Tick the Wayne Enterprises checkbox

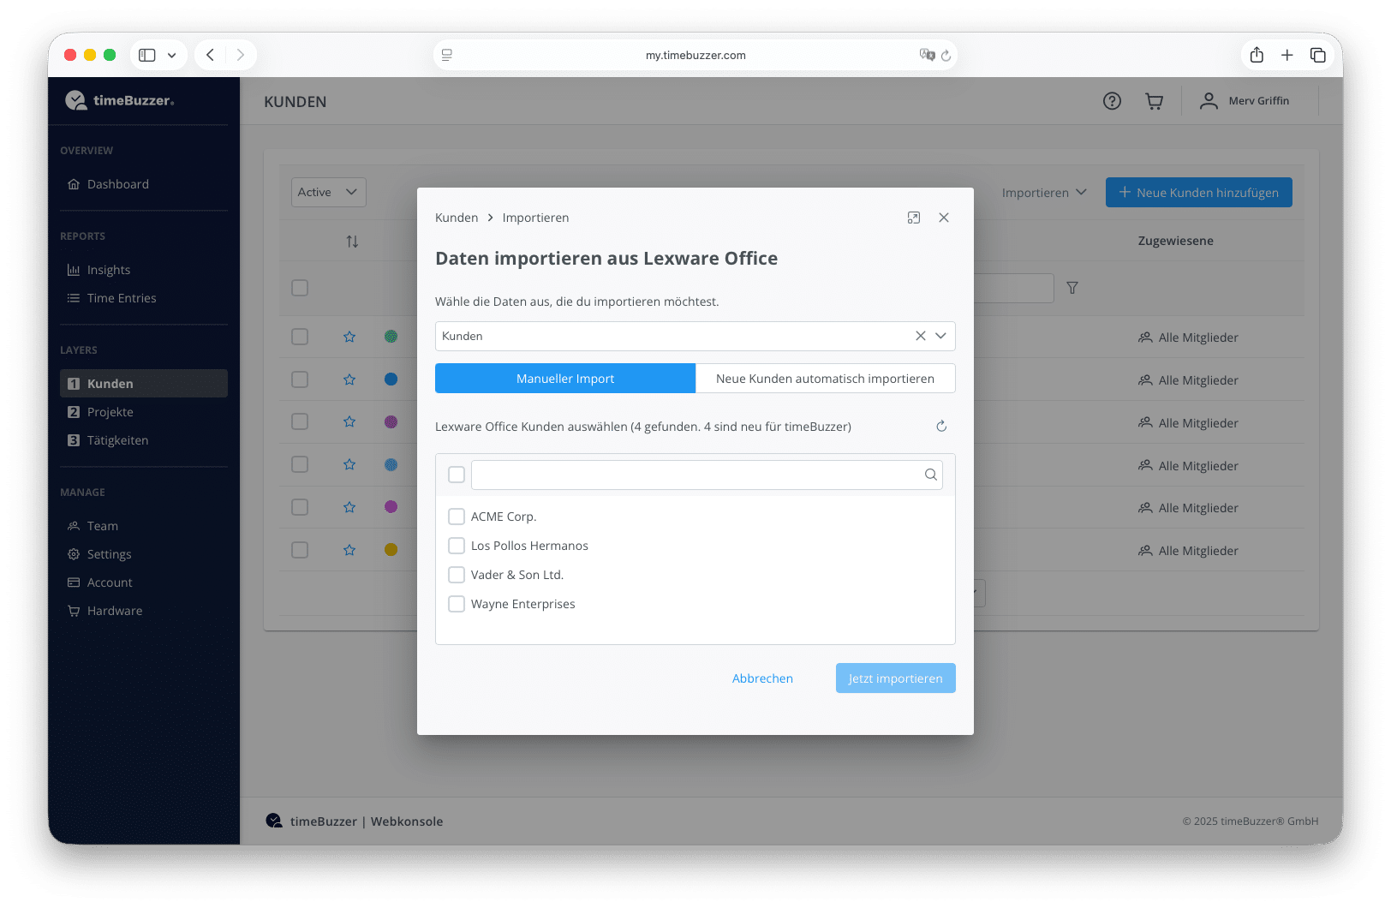coord(457,604)
